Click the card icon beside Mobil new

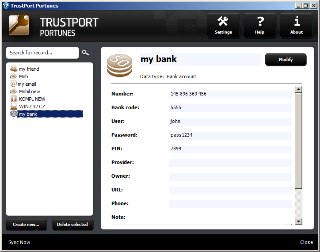[13, 91]
